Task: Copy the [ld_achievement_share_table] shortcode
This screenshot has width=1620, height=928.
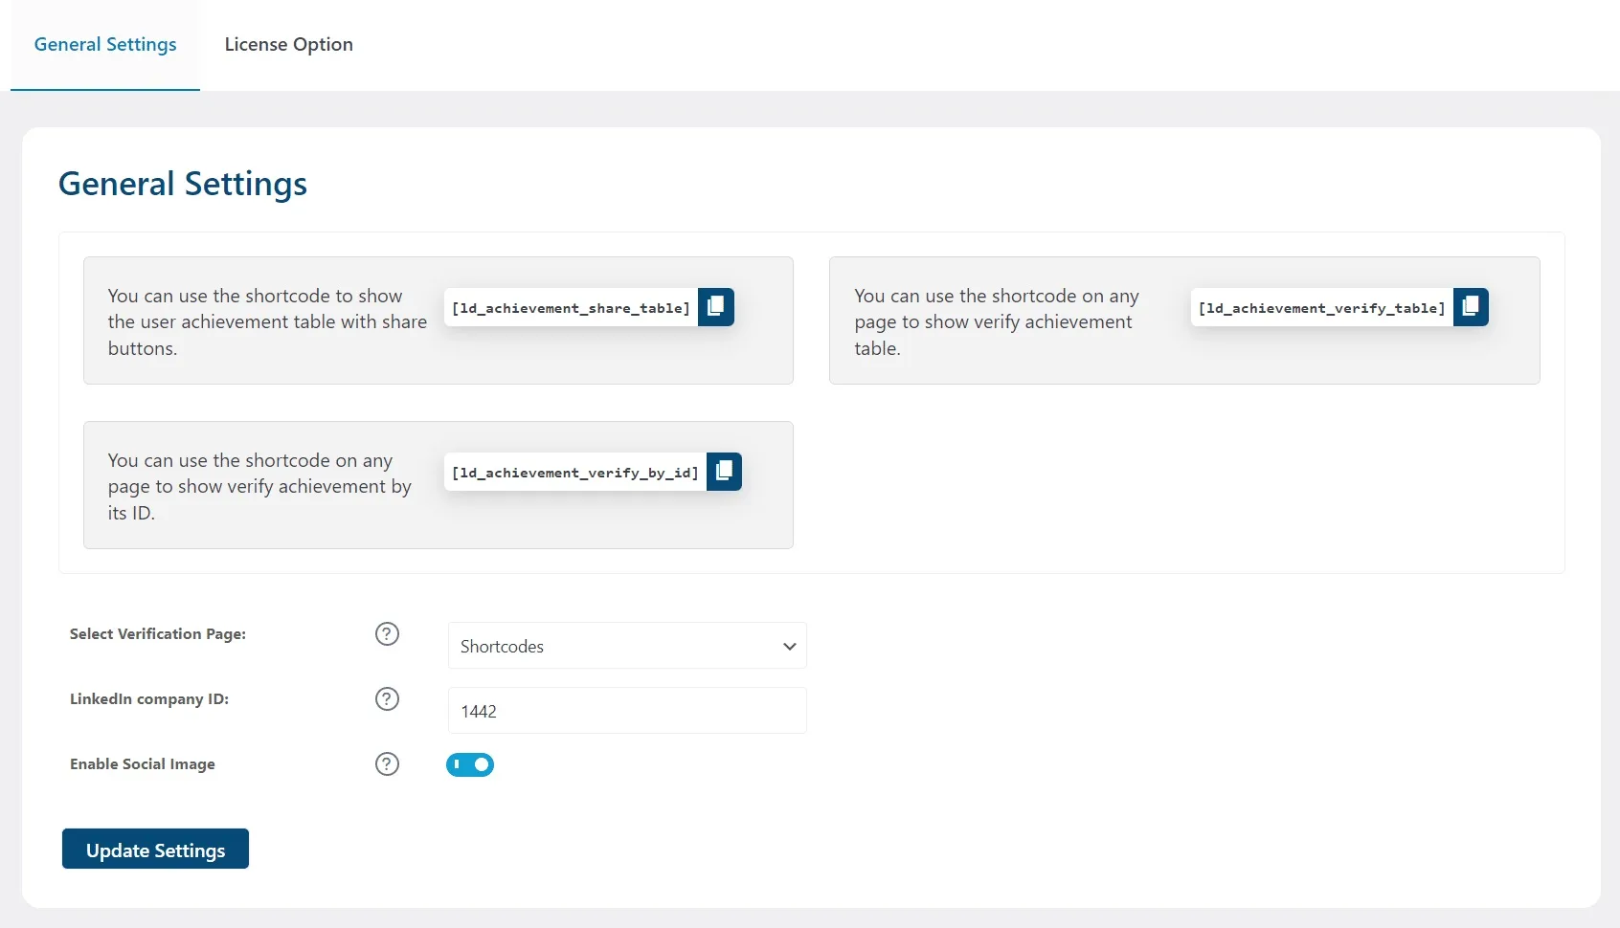Action: click(716, 307)
